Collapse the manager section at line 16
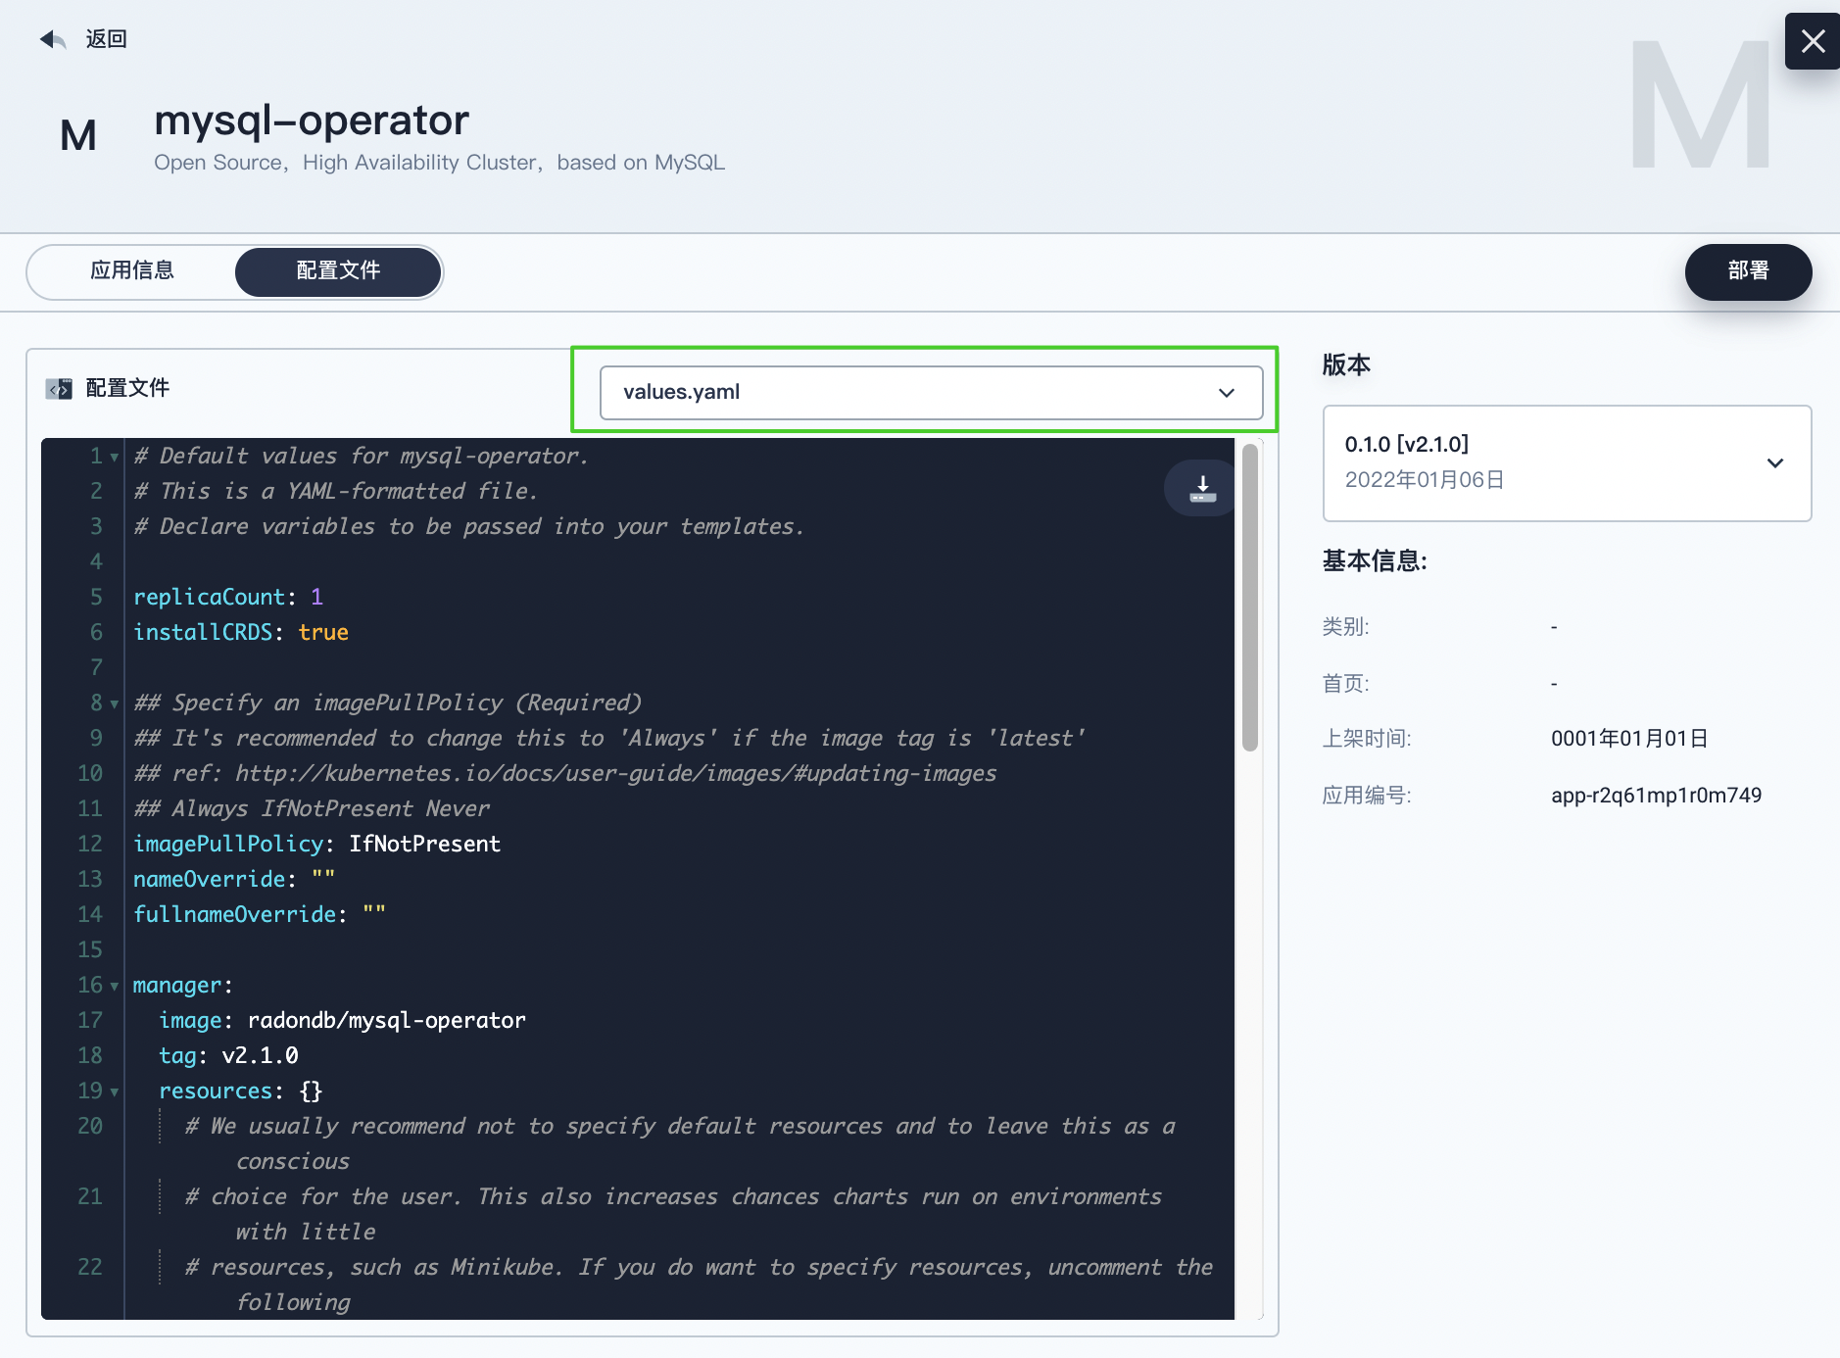This screenshot has height=1358, width=1840. [x=115, y=987]
